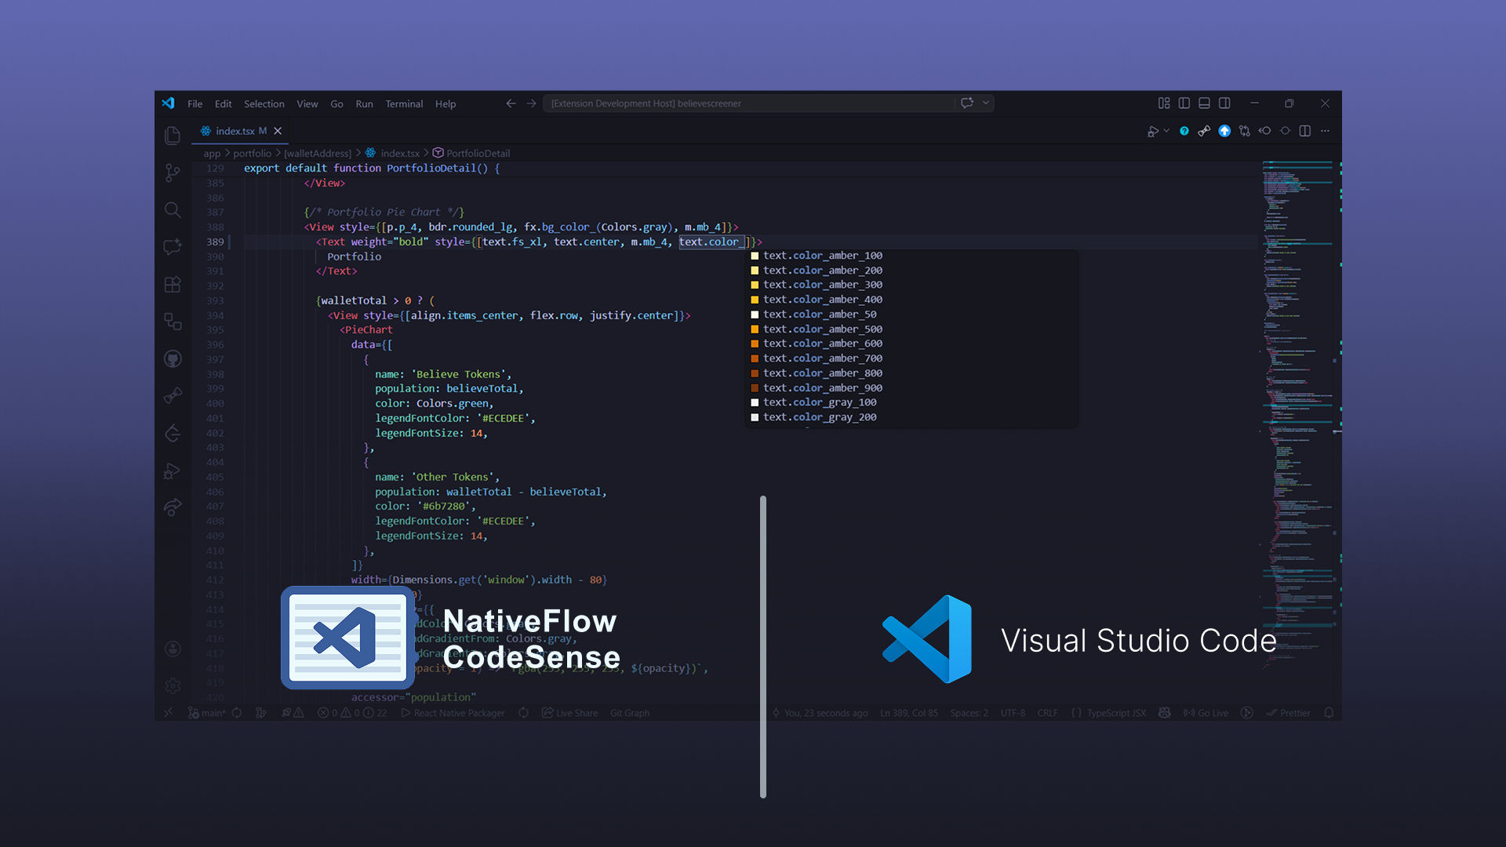
Task: Click the compare changes icon in the editor toolbar
Action: (1245, 131)
